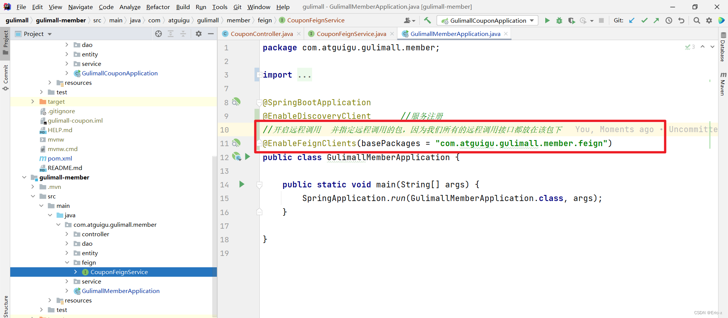Expand the .mvn folder
This screenshot has height=318, width=728.
pyautogui.click(x=33, y=187)
